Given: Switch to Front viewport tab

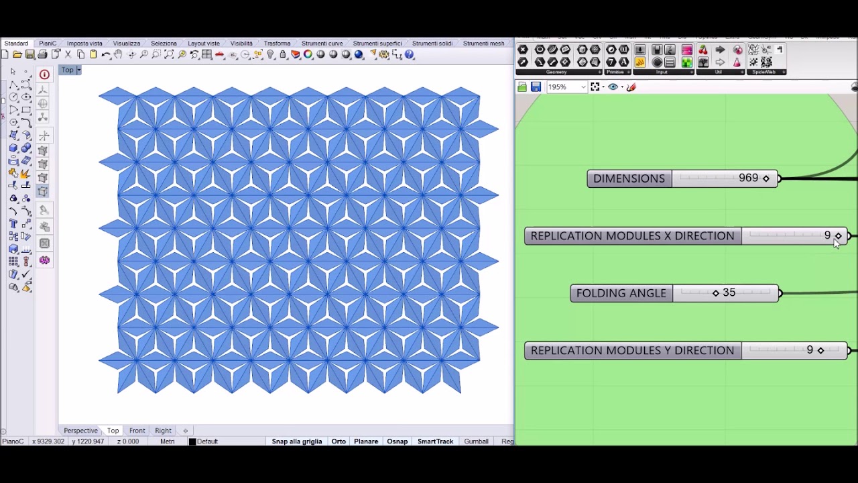Looking at the screenshot, I should click(x=137, y=431).
